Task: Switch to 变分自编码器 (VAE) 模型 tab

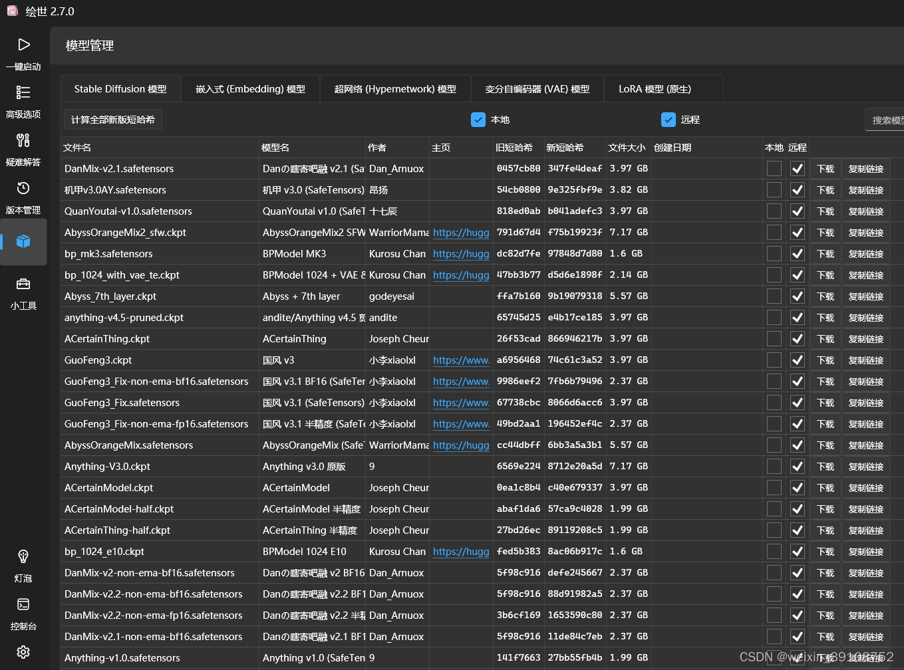Action: [x=537, y=89]
